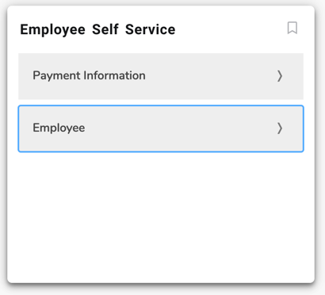Select the highlighted Employee menu item
The image size is (325, 295).
point(161,128)
